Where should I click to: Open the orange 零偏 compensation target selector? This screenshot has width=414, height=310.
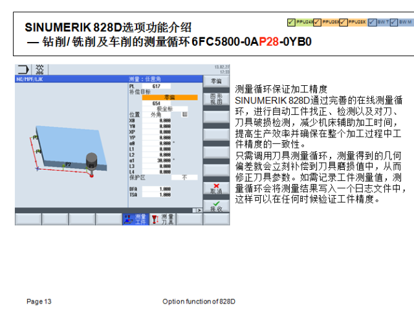pyautogui.click(x=169, y=98)
